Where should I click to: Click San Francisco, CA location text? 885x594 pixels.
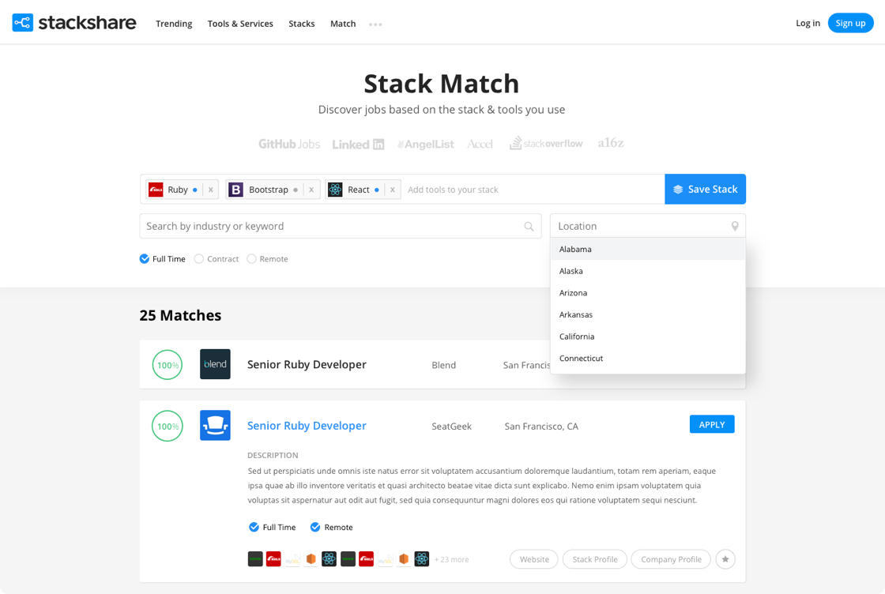541,427
